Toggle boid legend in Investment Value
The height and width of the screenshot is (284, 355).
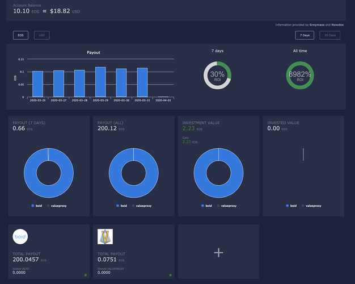(206, 206)
